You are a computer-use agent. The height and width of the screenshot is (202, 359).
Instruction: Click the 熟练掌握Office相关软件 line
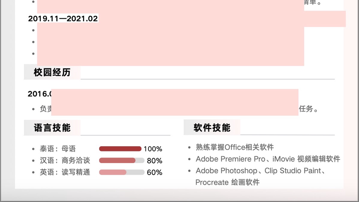tap(235, 147)
